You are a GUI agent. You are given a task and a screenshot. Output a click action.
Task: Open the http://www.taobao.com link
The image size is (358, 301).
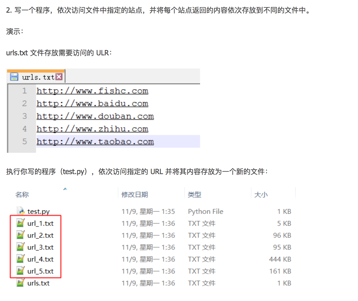tap(95, 142)
